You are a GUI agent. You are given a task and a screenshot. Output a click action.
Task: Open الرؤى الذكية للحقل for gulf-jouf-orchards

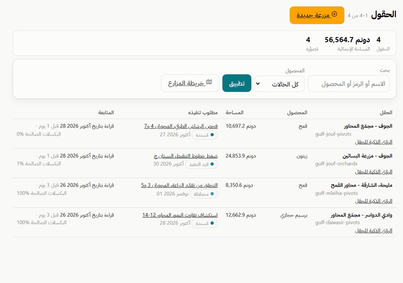(x=374, y=172)
